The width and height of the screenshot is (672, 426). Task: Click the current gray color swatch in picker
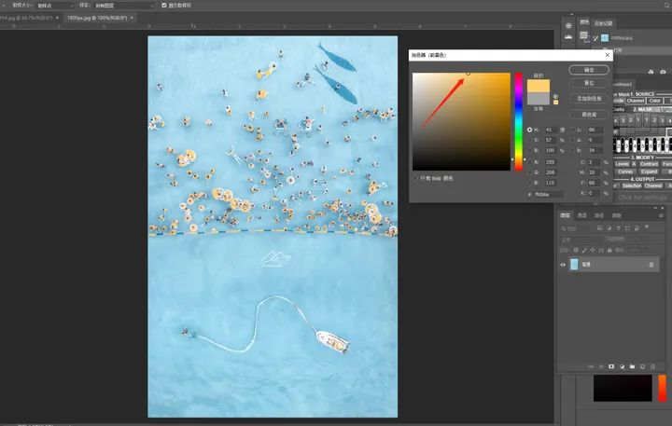[x=539, y=99]
